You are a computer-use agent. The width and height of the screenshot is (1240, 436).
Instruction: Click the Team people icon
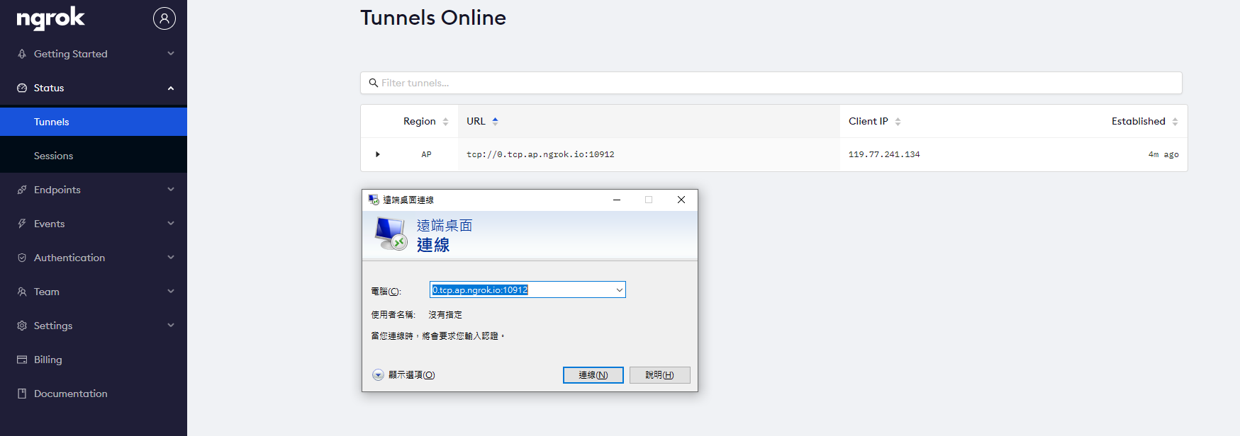pos(22,292)
